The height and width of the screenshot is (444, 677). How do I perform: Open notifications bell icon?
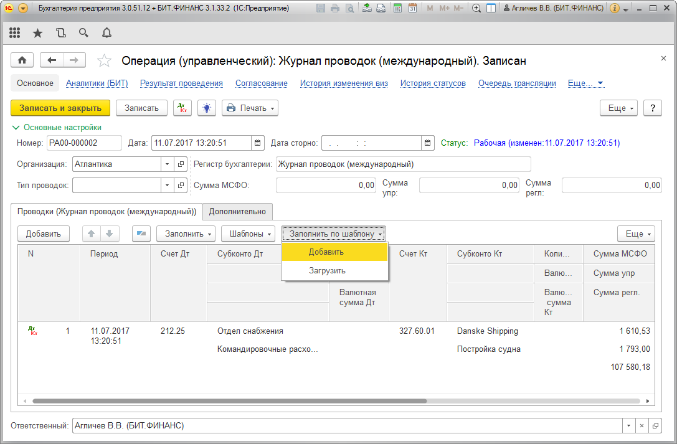click(x=107, y=33)
